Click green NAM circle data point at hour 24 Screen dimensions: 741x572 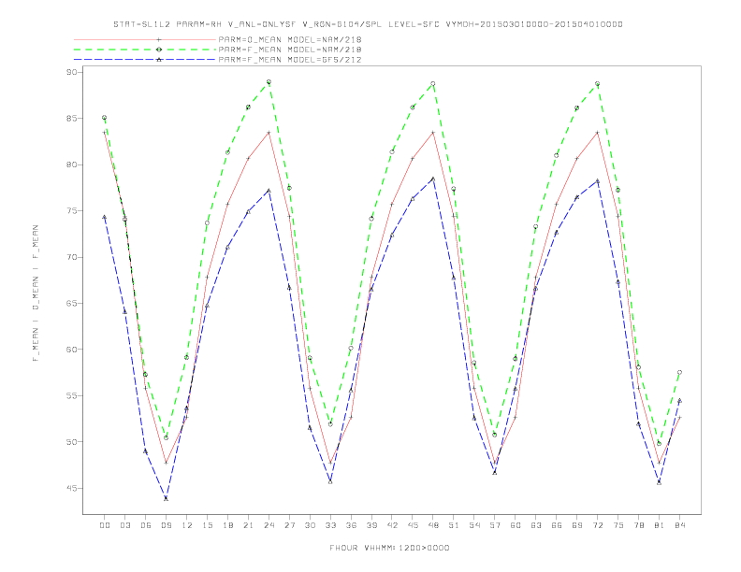pyautogui.click(x=269, y=82)
